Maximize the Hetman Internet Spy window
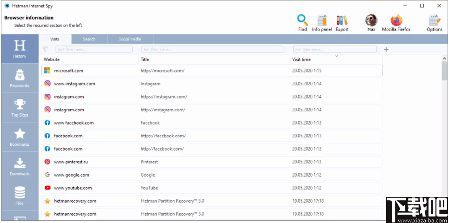 click(x=422, y=6)
